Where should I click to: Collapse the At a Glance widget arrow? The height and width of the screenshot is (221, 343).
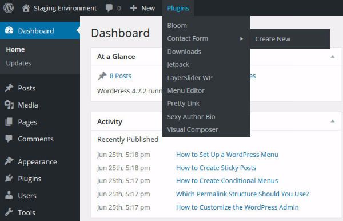pos(333,57)
